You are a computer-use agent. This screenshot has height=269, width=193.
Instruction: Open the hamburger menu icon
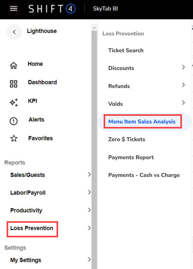pos(14,9)
